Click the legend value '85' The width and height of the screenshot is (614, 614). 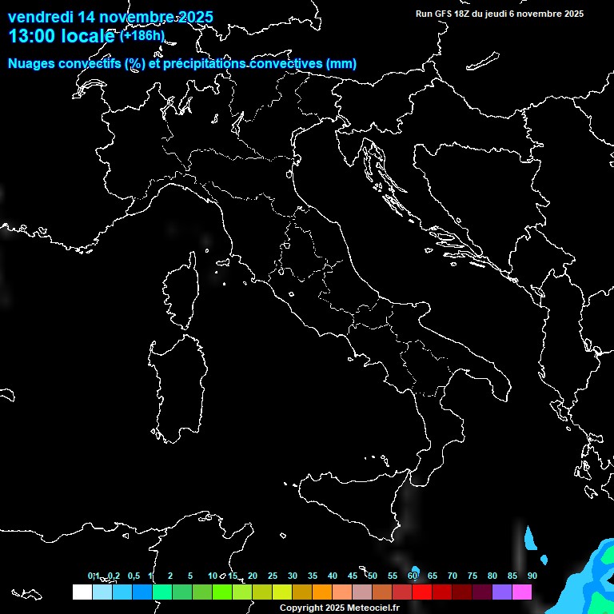point(512,576)
